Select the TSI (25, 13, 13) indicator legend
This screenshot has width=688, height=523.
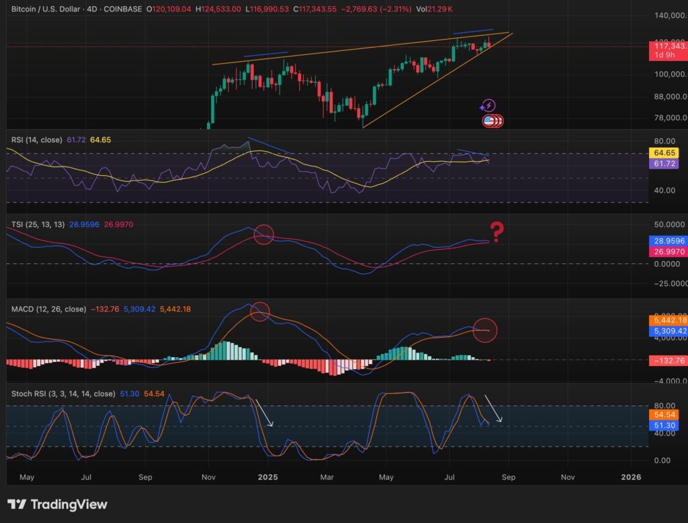[38, 224]
